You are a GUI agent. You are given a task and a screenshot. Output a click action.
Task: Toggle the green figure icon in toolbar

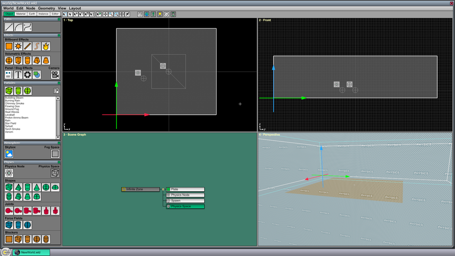point(153,14)
